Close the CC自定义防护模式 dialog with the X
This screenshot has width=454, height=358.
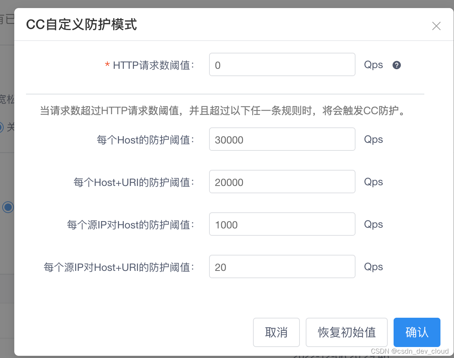tap(436, 26)
